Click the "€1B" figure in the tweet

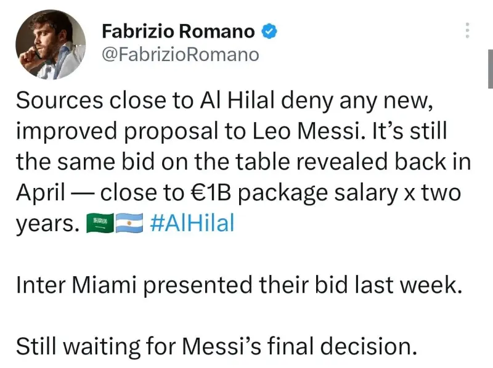pos(211,192)
